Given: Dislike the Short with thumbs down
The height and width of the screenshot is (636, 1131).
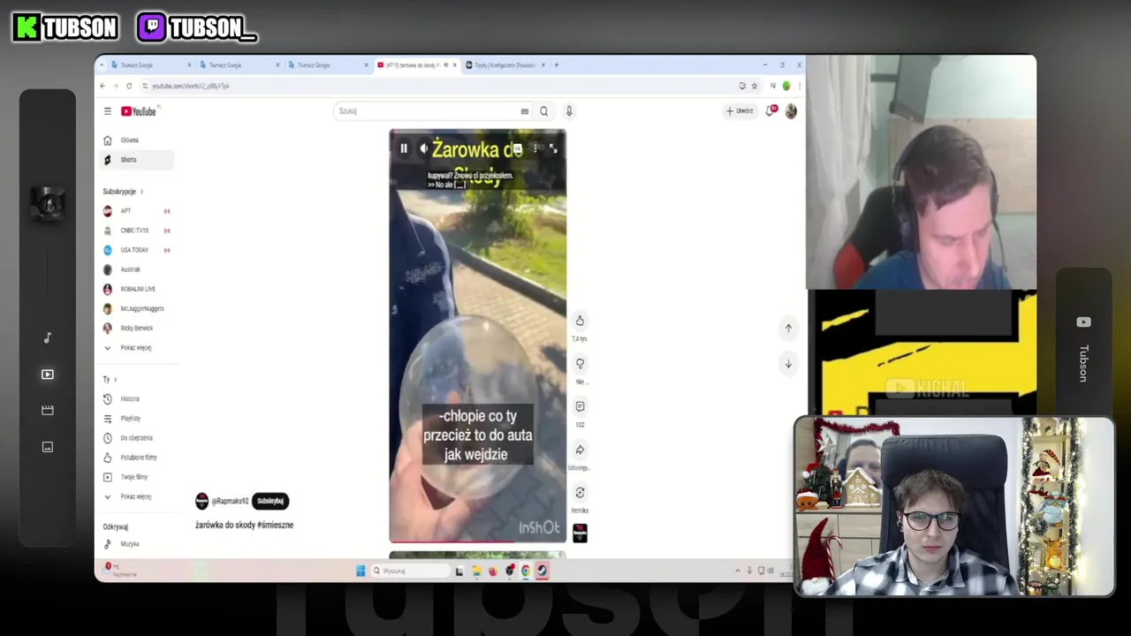Looking at the screenshot, I should click(x=580, y=363).
